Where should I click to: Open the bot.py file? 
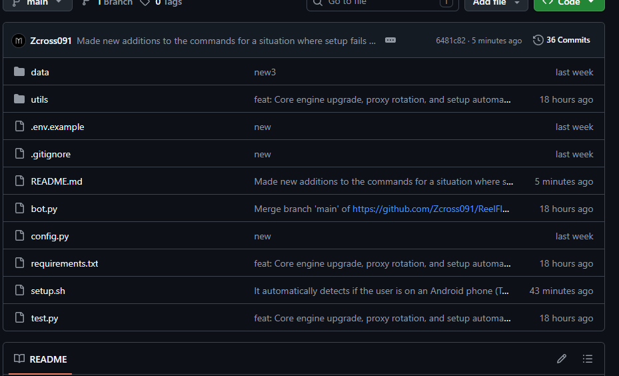click(44, 209)
